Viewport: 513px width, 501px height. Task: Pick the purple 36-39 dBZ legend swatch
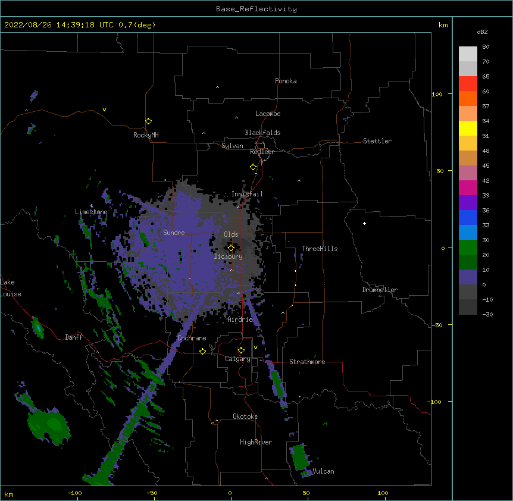tap(468, 202)
